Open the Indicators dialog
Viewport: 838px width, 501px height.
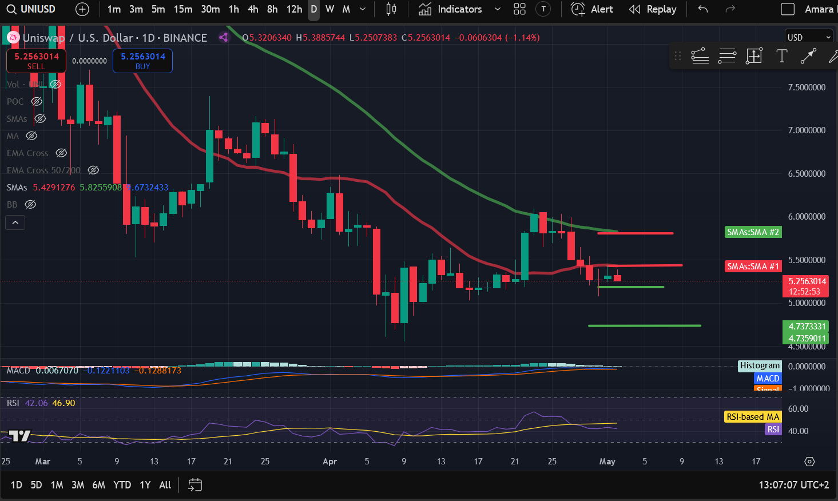[451, 9]
